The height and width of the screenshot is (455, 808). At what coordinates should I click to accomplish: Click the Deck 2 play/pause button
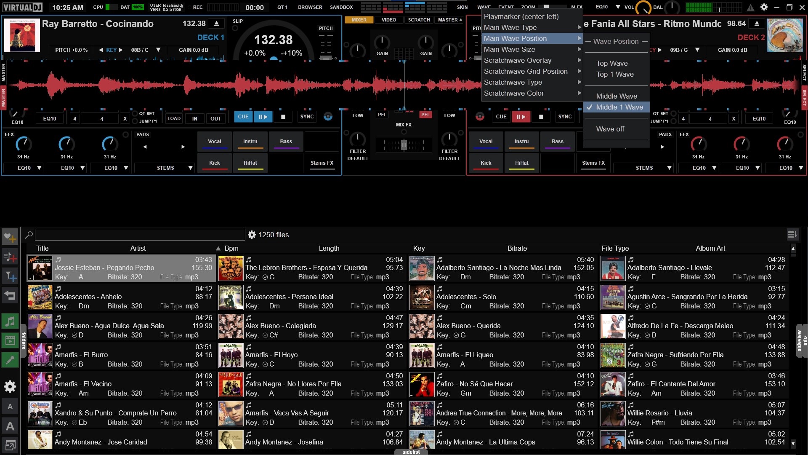tap(521, 117)
